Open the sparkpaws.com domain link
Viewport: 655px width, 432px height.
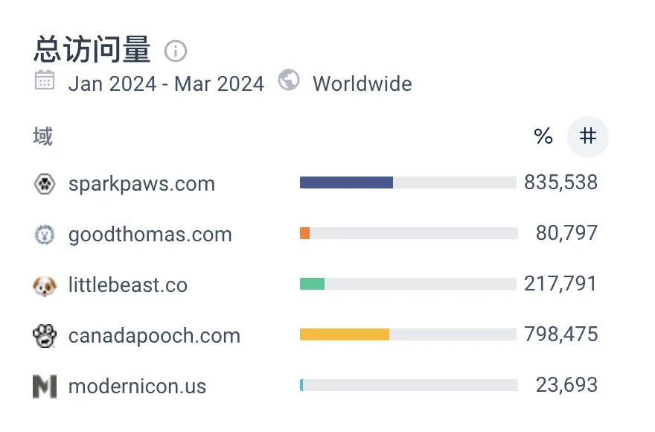coord(141,184)
